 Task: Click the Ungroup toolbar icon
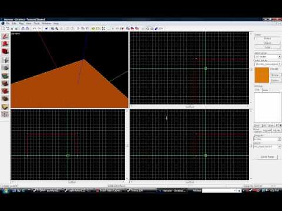(x=57, y=29)
